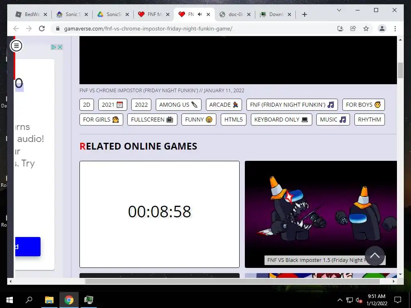Mute the audio speaker icon on FN tab
The image size is (411, 308).
(x=200, y=14)
